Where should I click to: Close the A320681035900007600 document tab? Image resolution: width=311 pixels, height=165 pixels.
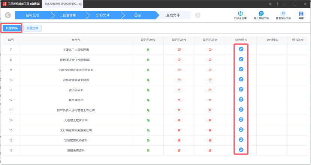click(x=81, y=4)
